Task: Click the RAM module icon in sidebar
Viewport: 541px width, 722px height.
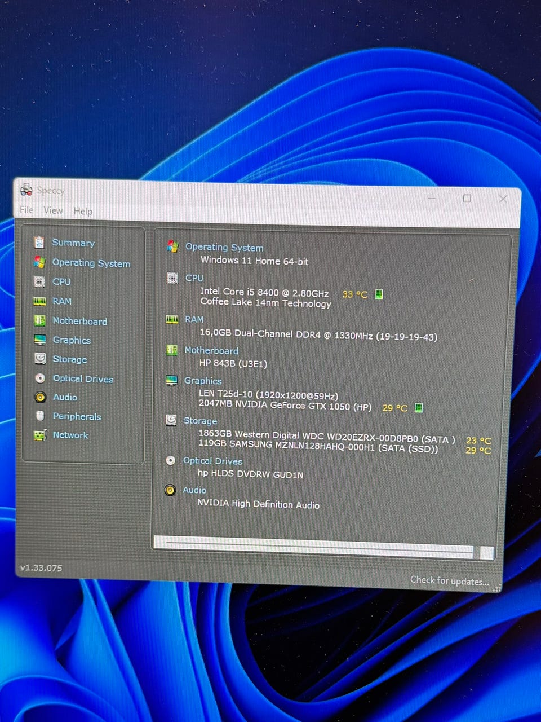Action: pos(39,301)
